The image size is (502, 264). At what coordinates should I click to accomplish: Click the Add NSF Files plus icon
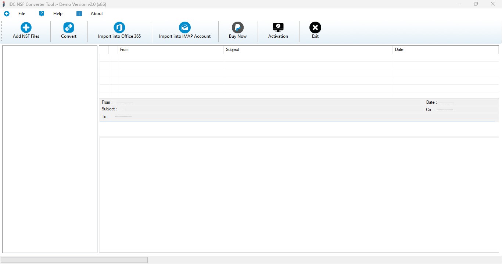[x=26, y=27]
